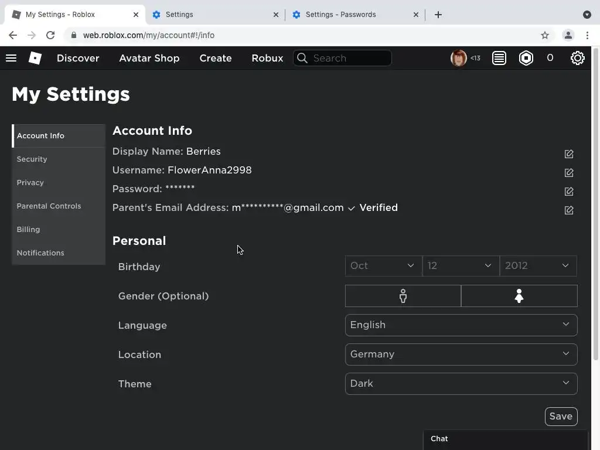The image size is (600, 450).
Task: Open the Theme dropdown set to Dark
Action: pyautogui.click(x=461, y=384)
